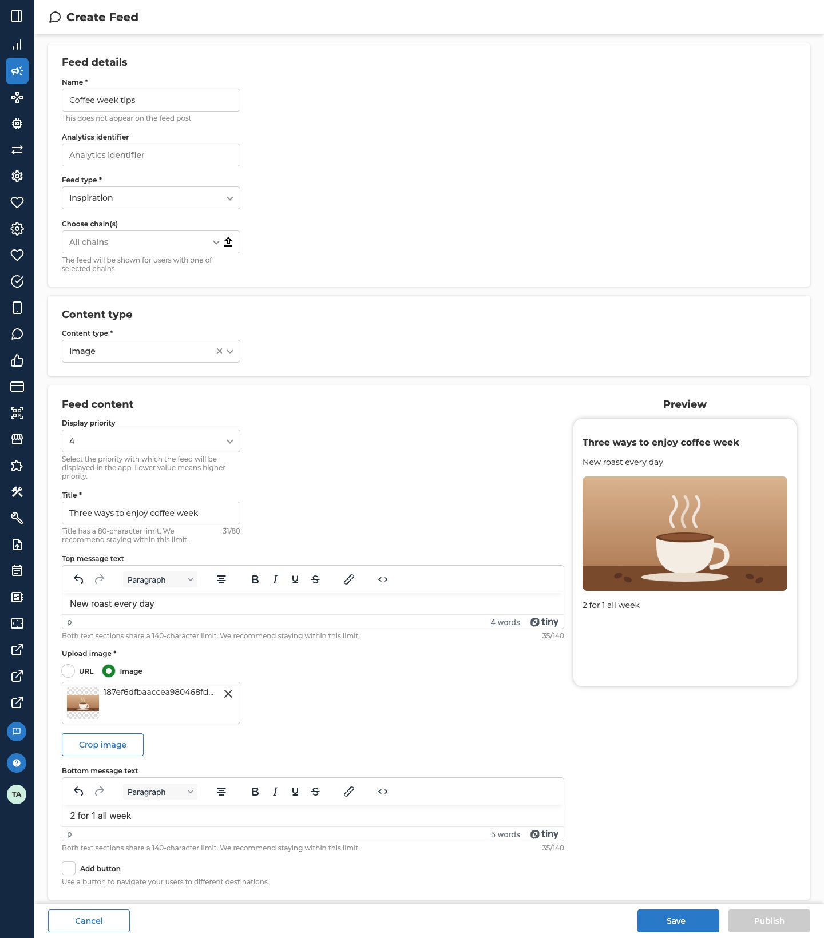This screenshot has width=824, height=938.
Task: Toggle strikethrough in Bottom message editor
Action: click(x=315, y=792)
